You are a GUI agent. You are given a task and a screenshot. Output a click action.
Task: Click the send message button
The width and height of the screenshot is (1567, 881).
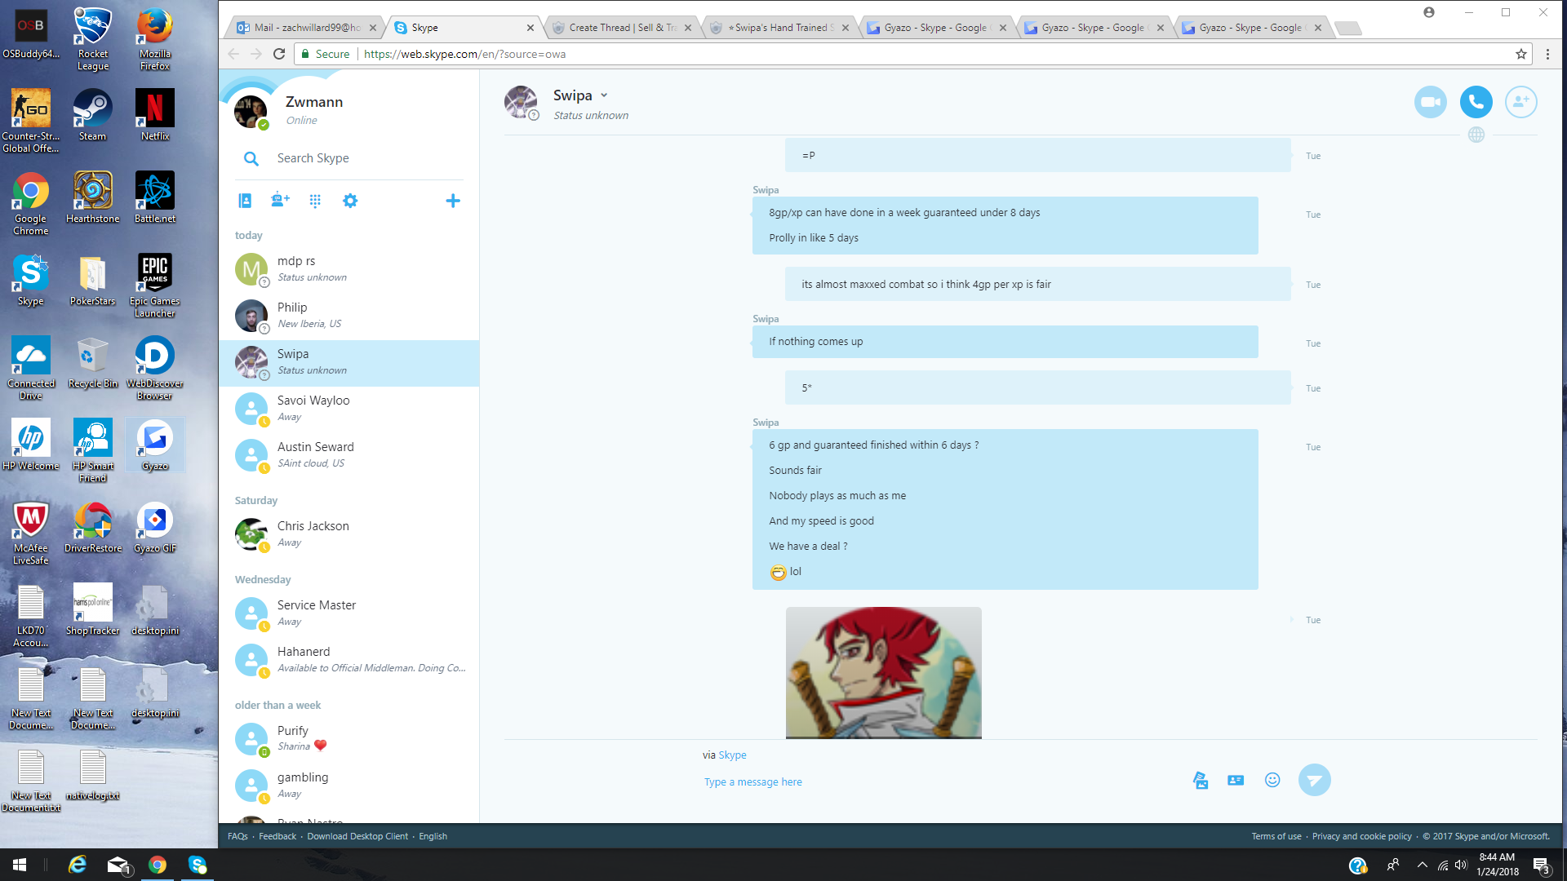pyautogui.click(x=1314, y=780)
